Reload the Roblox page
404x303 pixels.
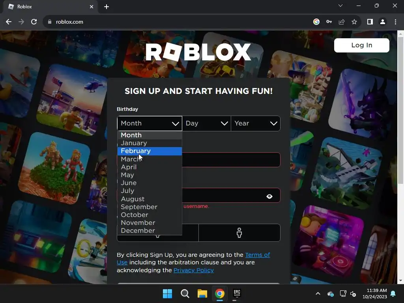(x=34, y=22)
